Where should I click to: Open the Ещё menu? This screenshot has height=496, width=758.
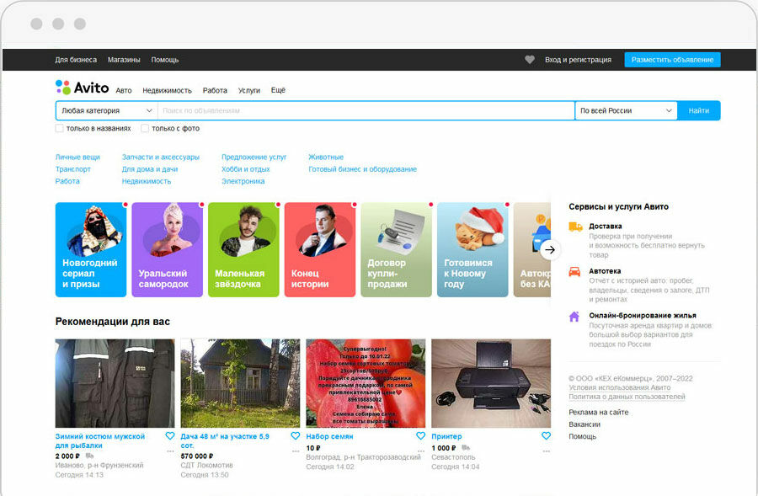pos(278,90)
